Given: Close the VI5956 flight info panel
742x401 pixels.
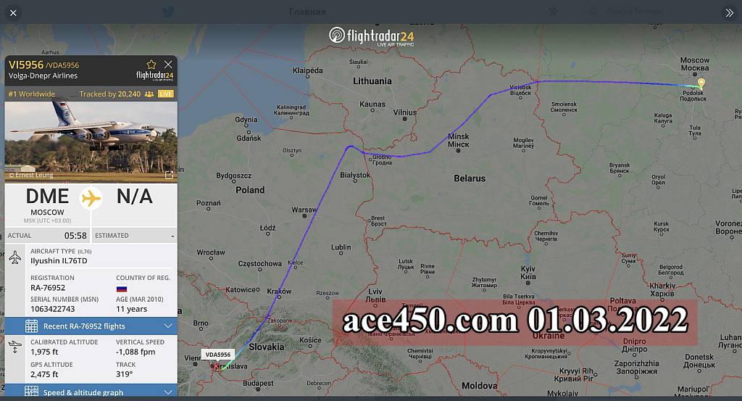Looking at the screenshot, I should [168, 65].
